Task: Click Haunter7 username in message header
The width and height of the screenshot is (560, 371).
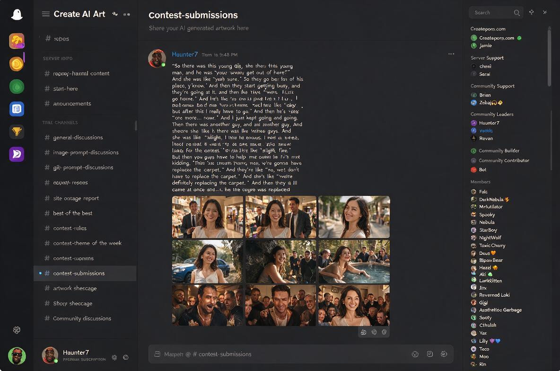Action: tap(184, 54)
